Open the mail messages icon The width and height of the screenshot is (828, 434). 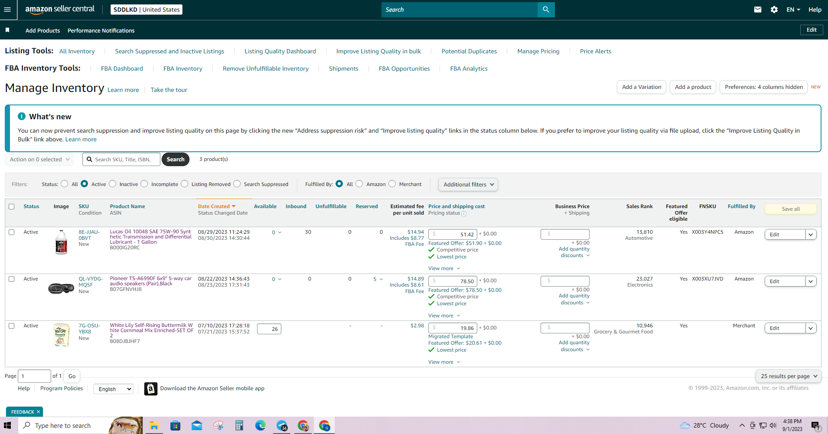pyautogui.click(x=758, y=10)
